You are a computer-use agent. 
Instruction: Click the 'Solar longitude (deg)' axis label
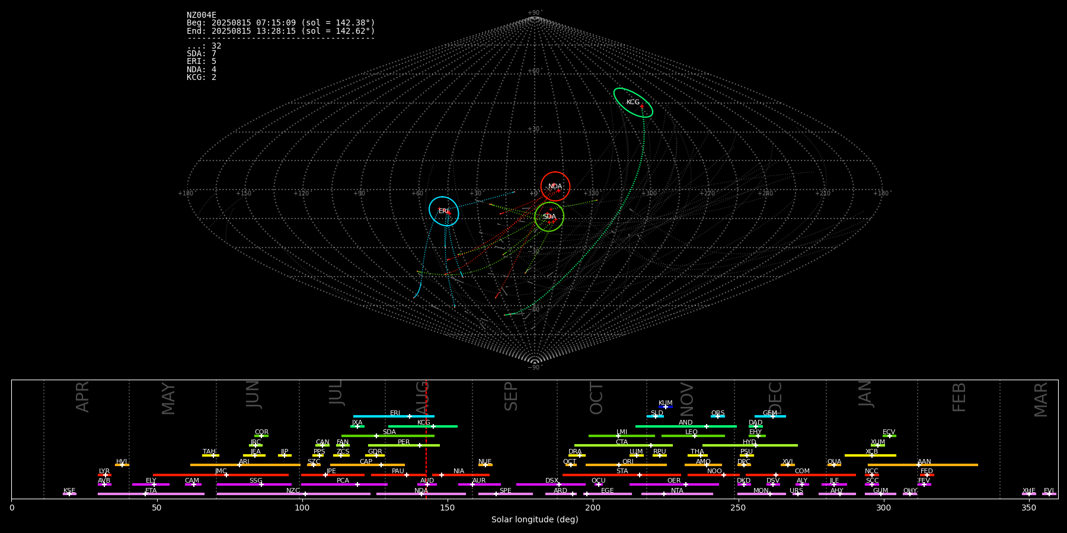coord(535,520)
